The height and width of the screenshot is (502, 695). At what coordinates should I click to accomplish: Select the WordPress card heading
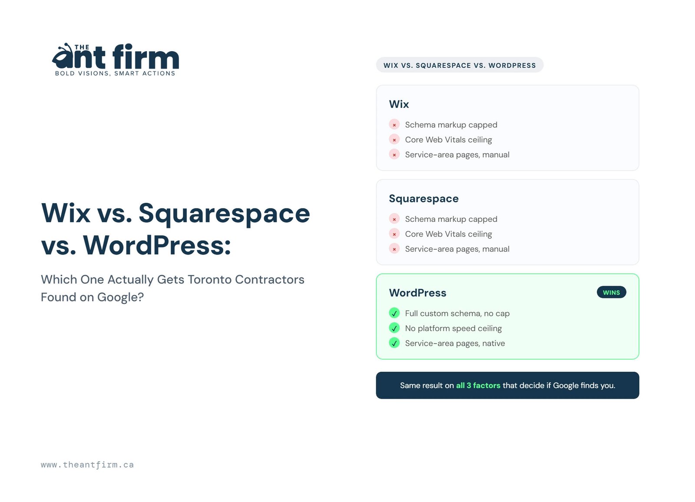pos(417,293)
